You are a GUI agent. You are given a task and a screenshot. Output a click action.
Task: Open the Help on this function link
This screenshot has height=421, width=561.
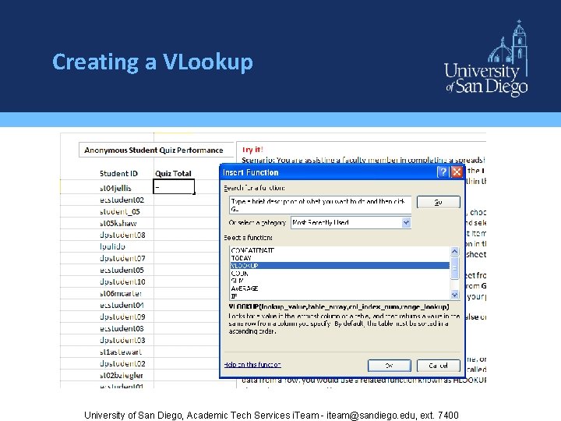point(252,364)
